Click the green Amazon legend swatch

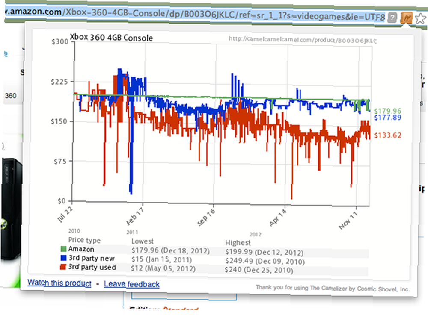tap(63, 249)
